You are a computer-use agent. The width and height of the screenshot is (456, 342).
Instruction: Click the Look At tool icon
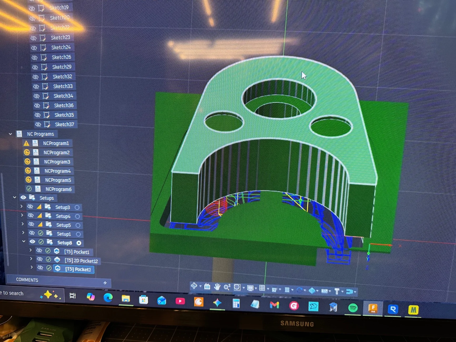(207, 286)
